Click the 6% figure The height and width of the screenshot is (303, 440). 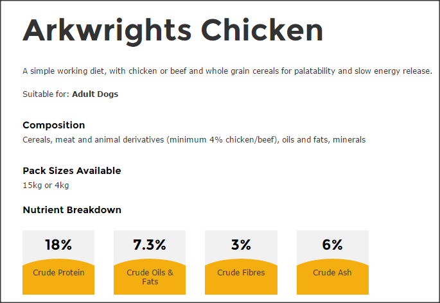point(332,245)
